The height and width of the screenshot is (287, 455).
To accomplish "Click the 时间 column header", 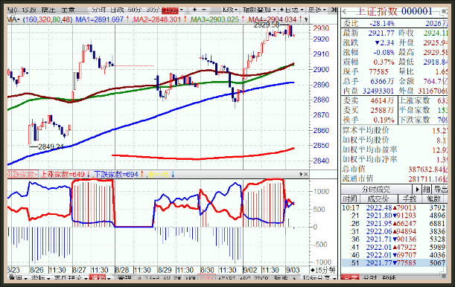I will (350, 199).
